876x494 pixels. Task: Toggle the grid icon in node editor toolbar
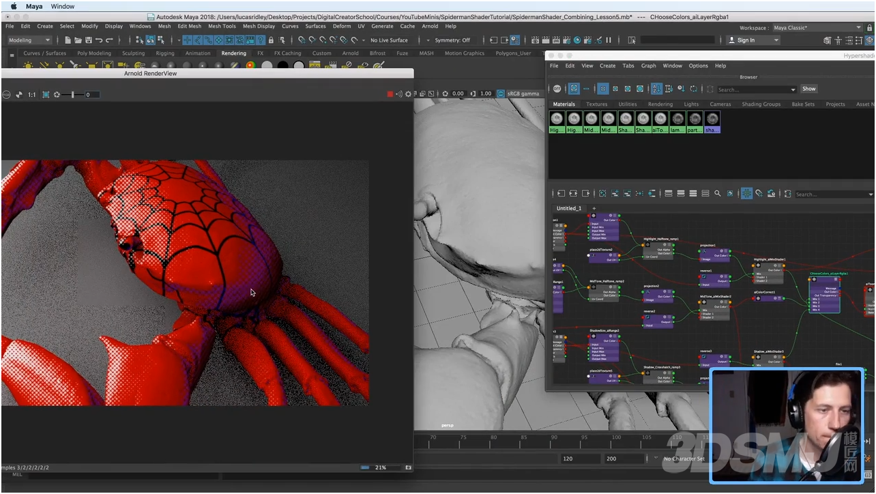746,194
